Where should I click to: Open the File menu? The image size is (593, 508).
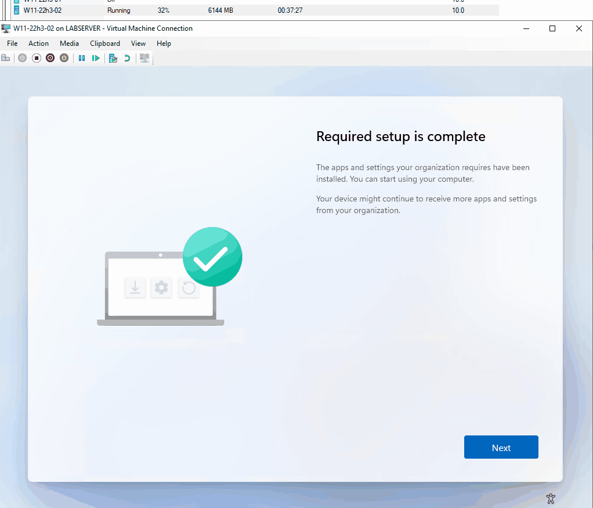click(x=12, y=44)
